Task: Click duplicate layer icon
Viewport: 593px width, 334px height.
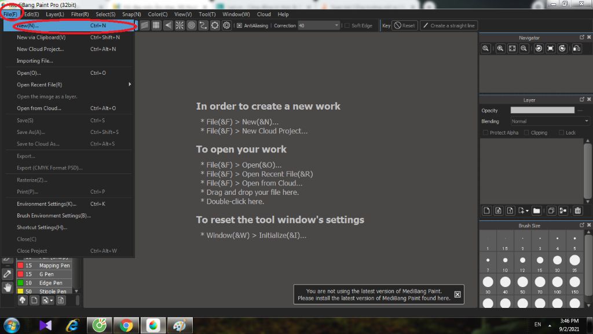Action: (x=551, y=210)
